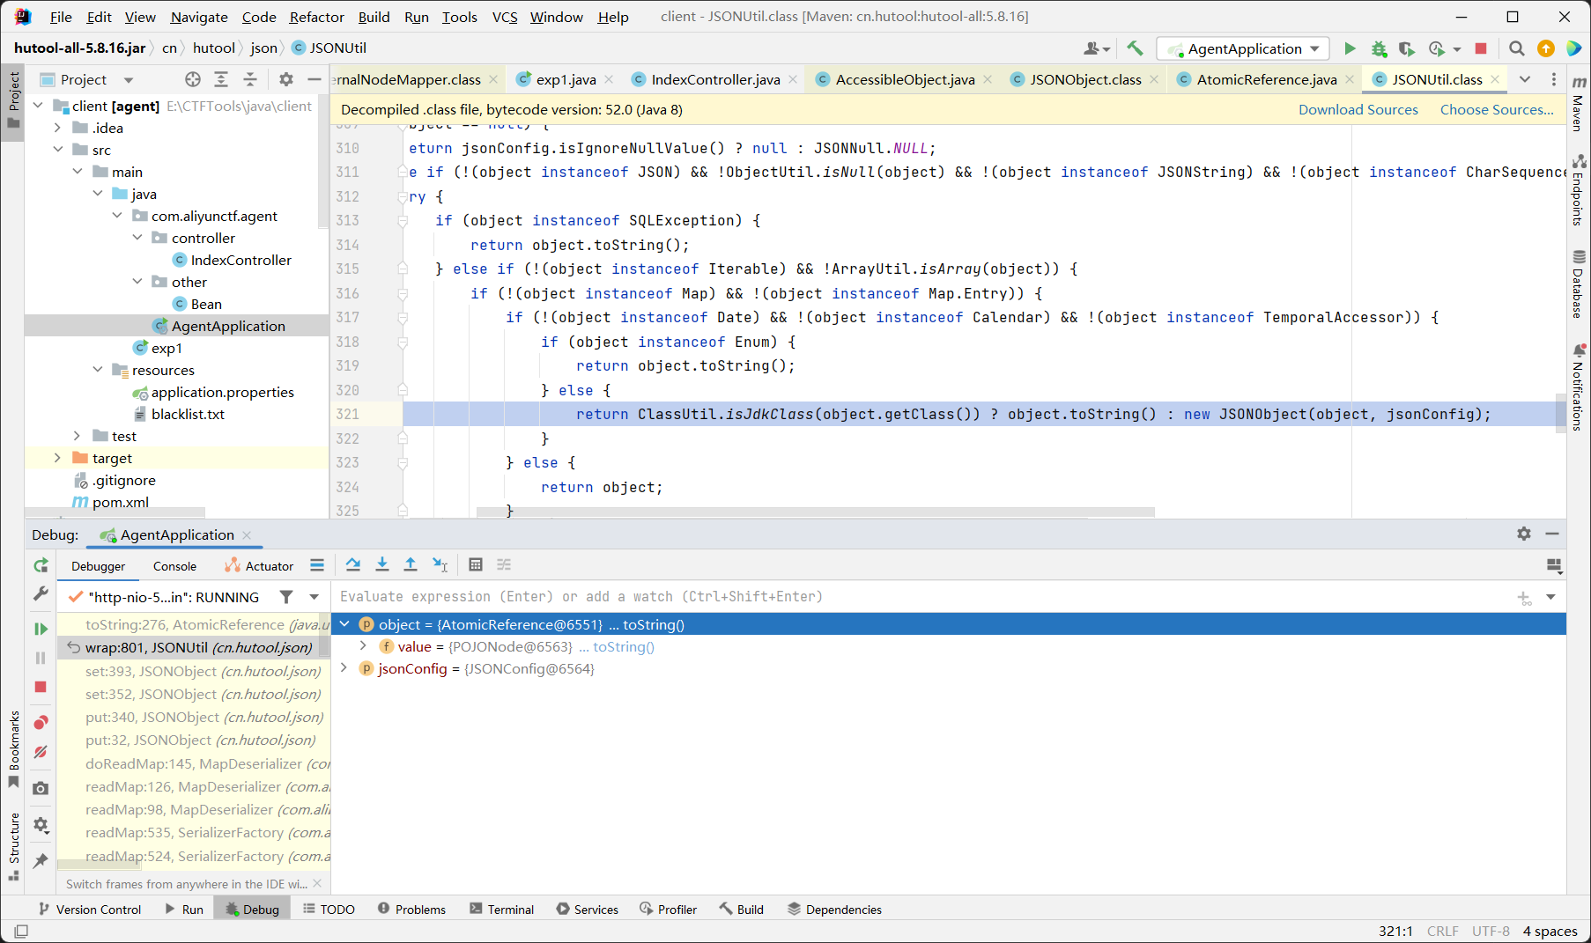Toggle the Bookmarks side panel
Screen dimensions: 1591x943
click(x=13, y=749)
